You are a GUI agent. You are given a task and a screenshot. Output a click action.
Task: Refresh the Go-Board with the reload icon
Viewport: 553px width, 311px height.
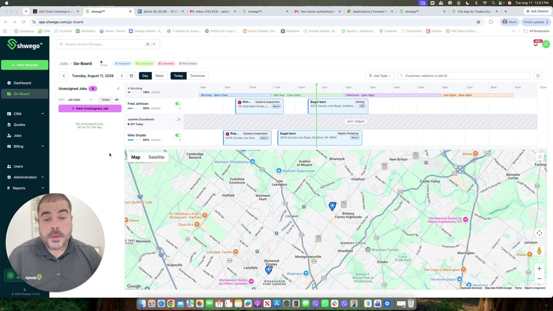coord(538,76)
